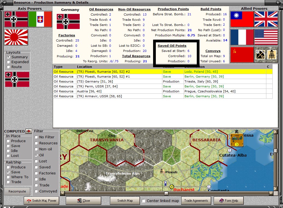Sort by the Location column header
The height and width of the screenshot is (208, 283).
point(119,67)
